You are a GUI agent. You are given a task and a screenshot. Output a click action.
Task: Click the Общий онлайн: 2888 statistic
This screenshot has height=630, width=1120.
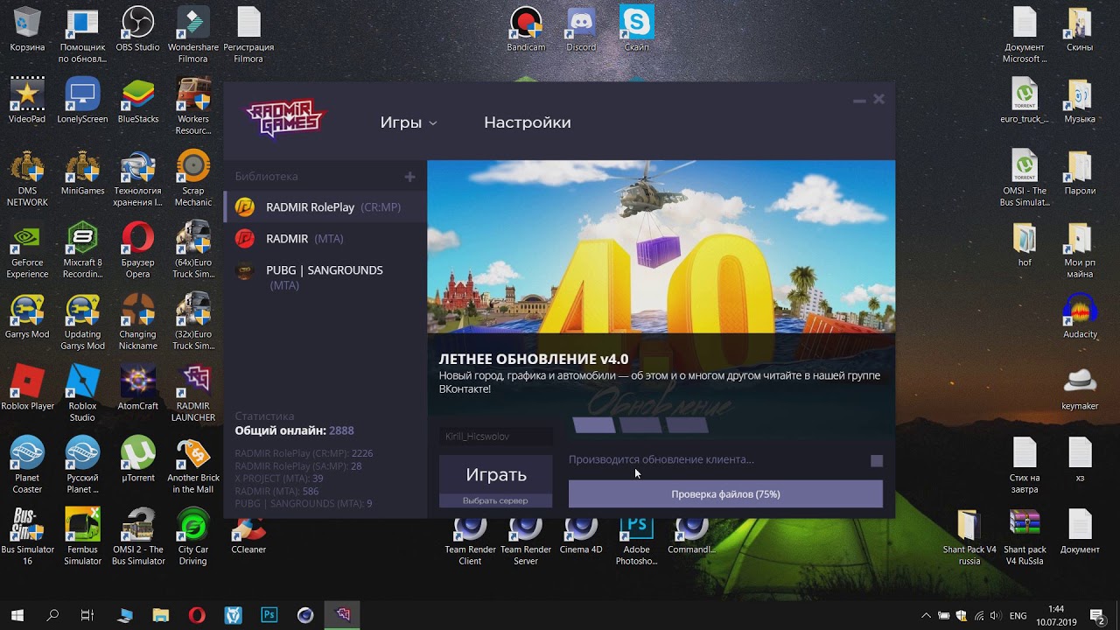coord(294,430)
